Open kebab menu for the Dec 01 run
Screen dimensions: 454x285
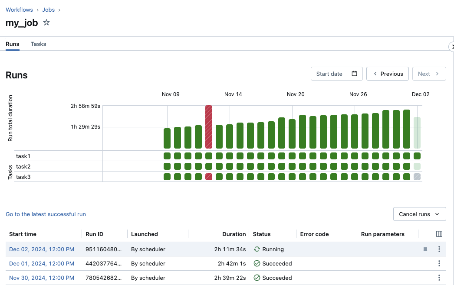pos(439,263)
